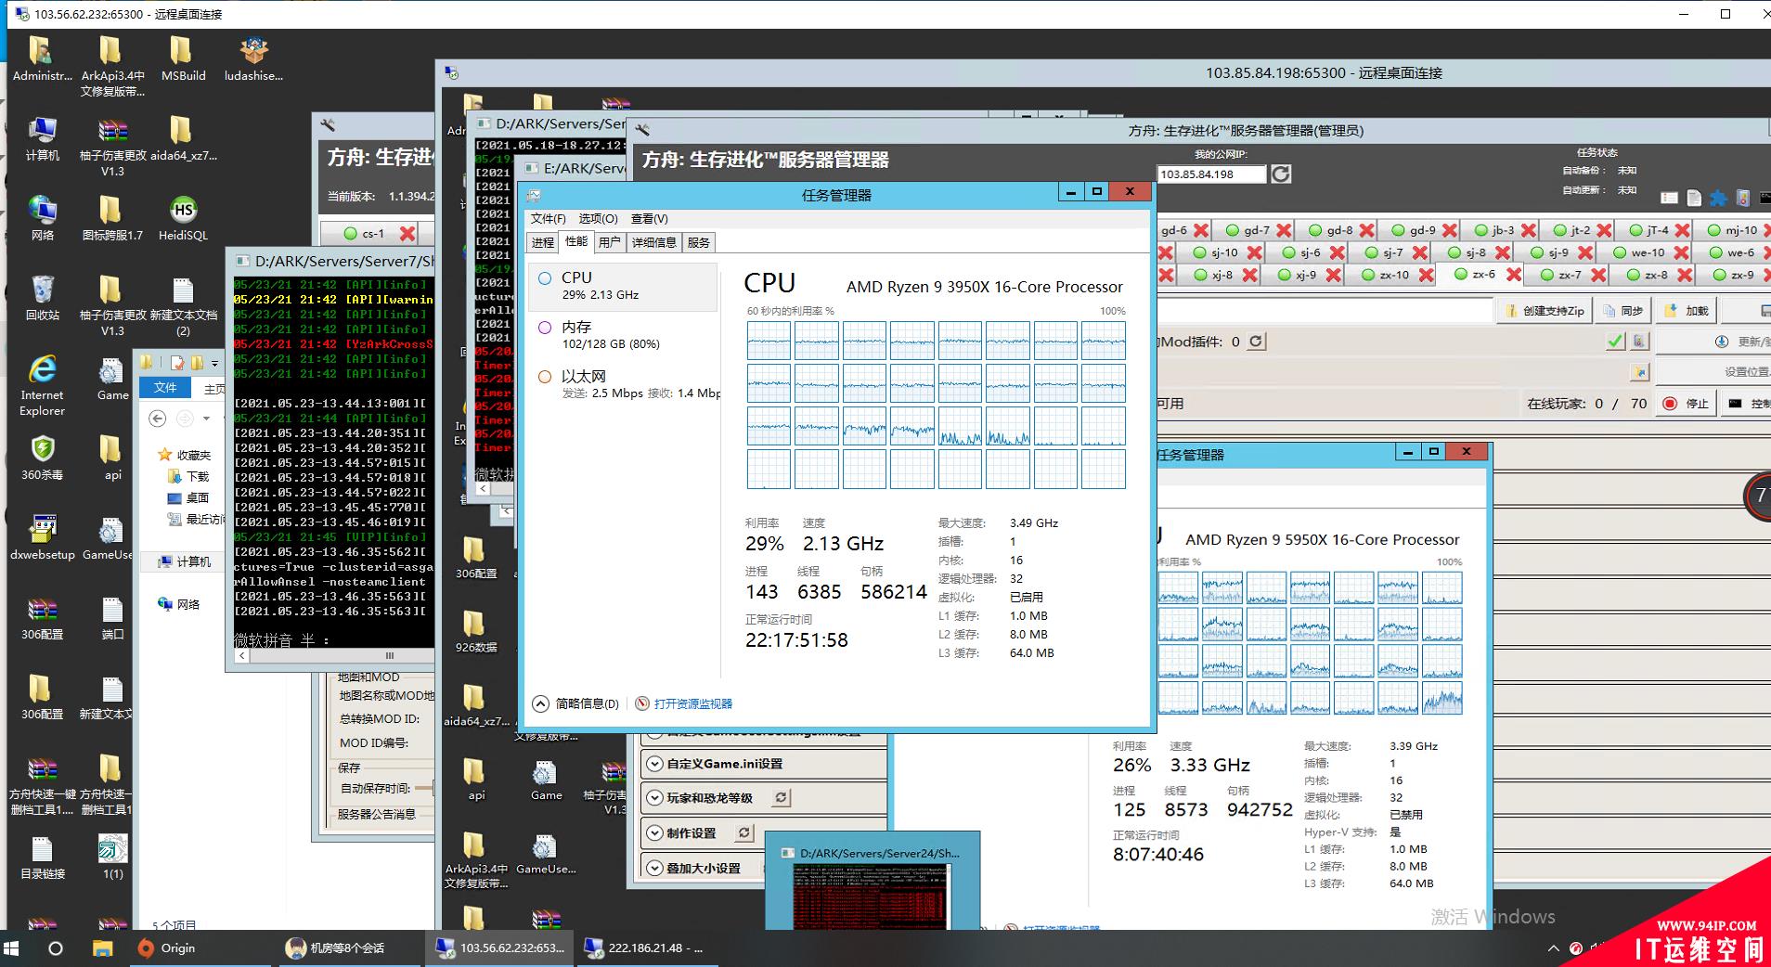Select the 360杀毒 antivirus desktop icon
Image resolution: width=1771 pixels, height=967 pixels.
pyautogui.click(x=42, y=458)
